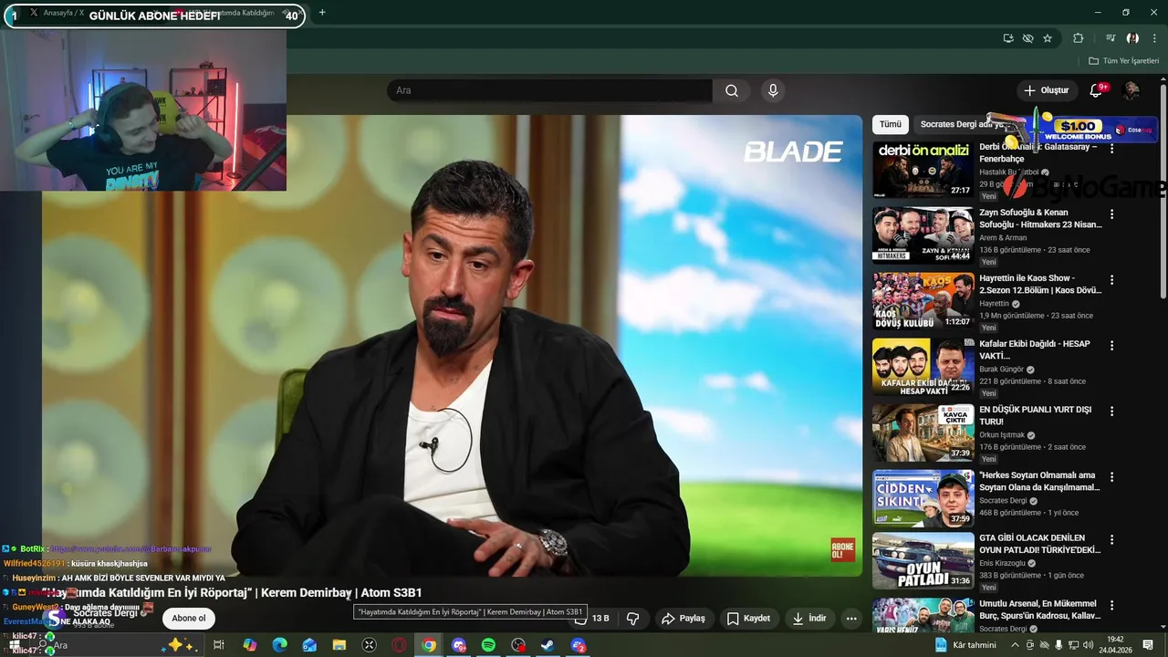Select the Tümü filter chip

pyautogui.click(x=891, y=124)
